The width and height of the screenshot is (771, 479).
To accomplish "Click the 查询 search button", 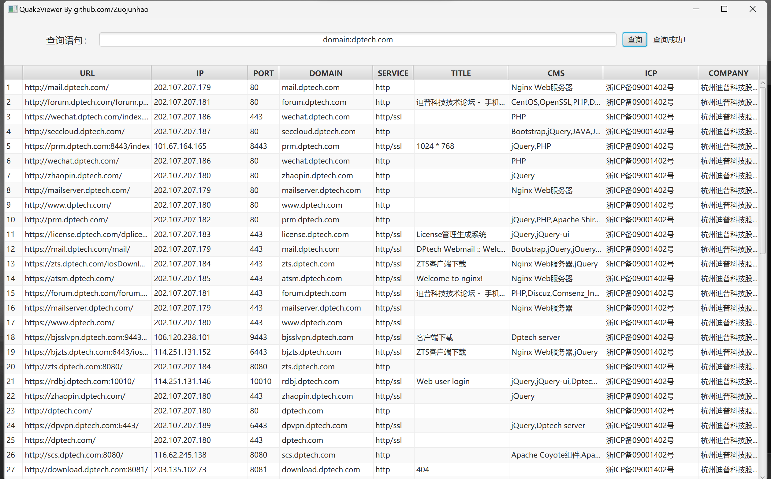I will (x=634, y=40).
